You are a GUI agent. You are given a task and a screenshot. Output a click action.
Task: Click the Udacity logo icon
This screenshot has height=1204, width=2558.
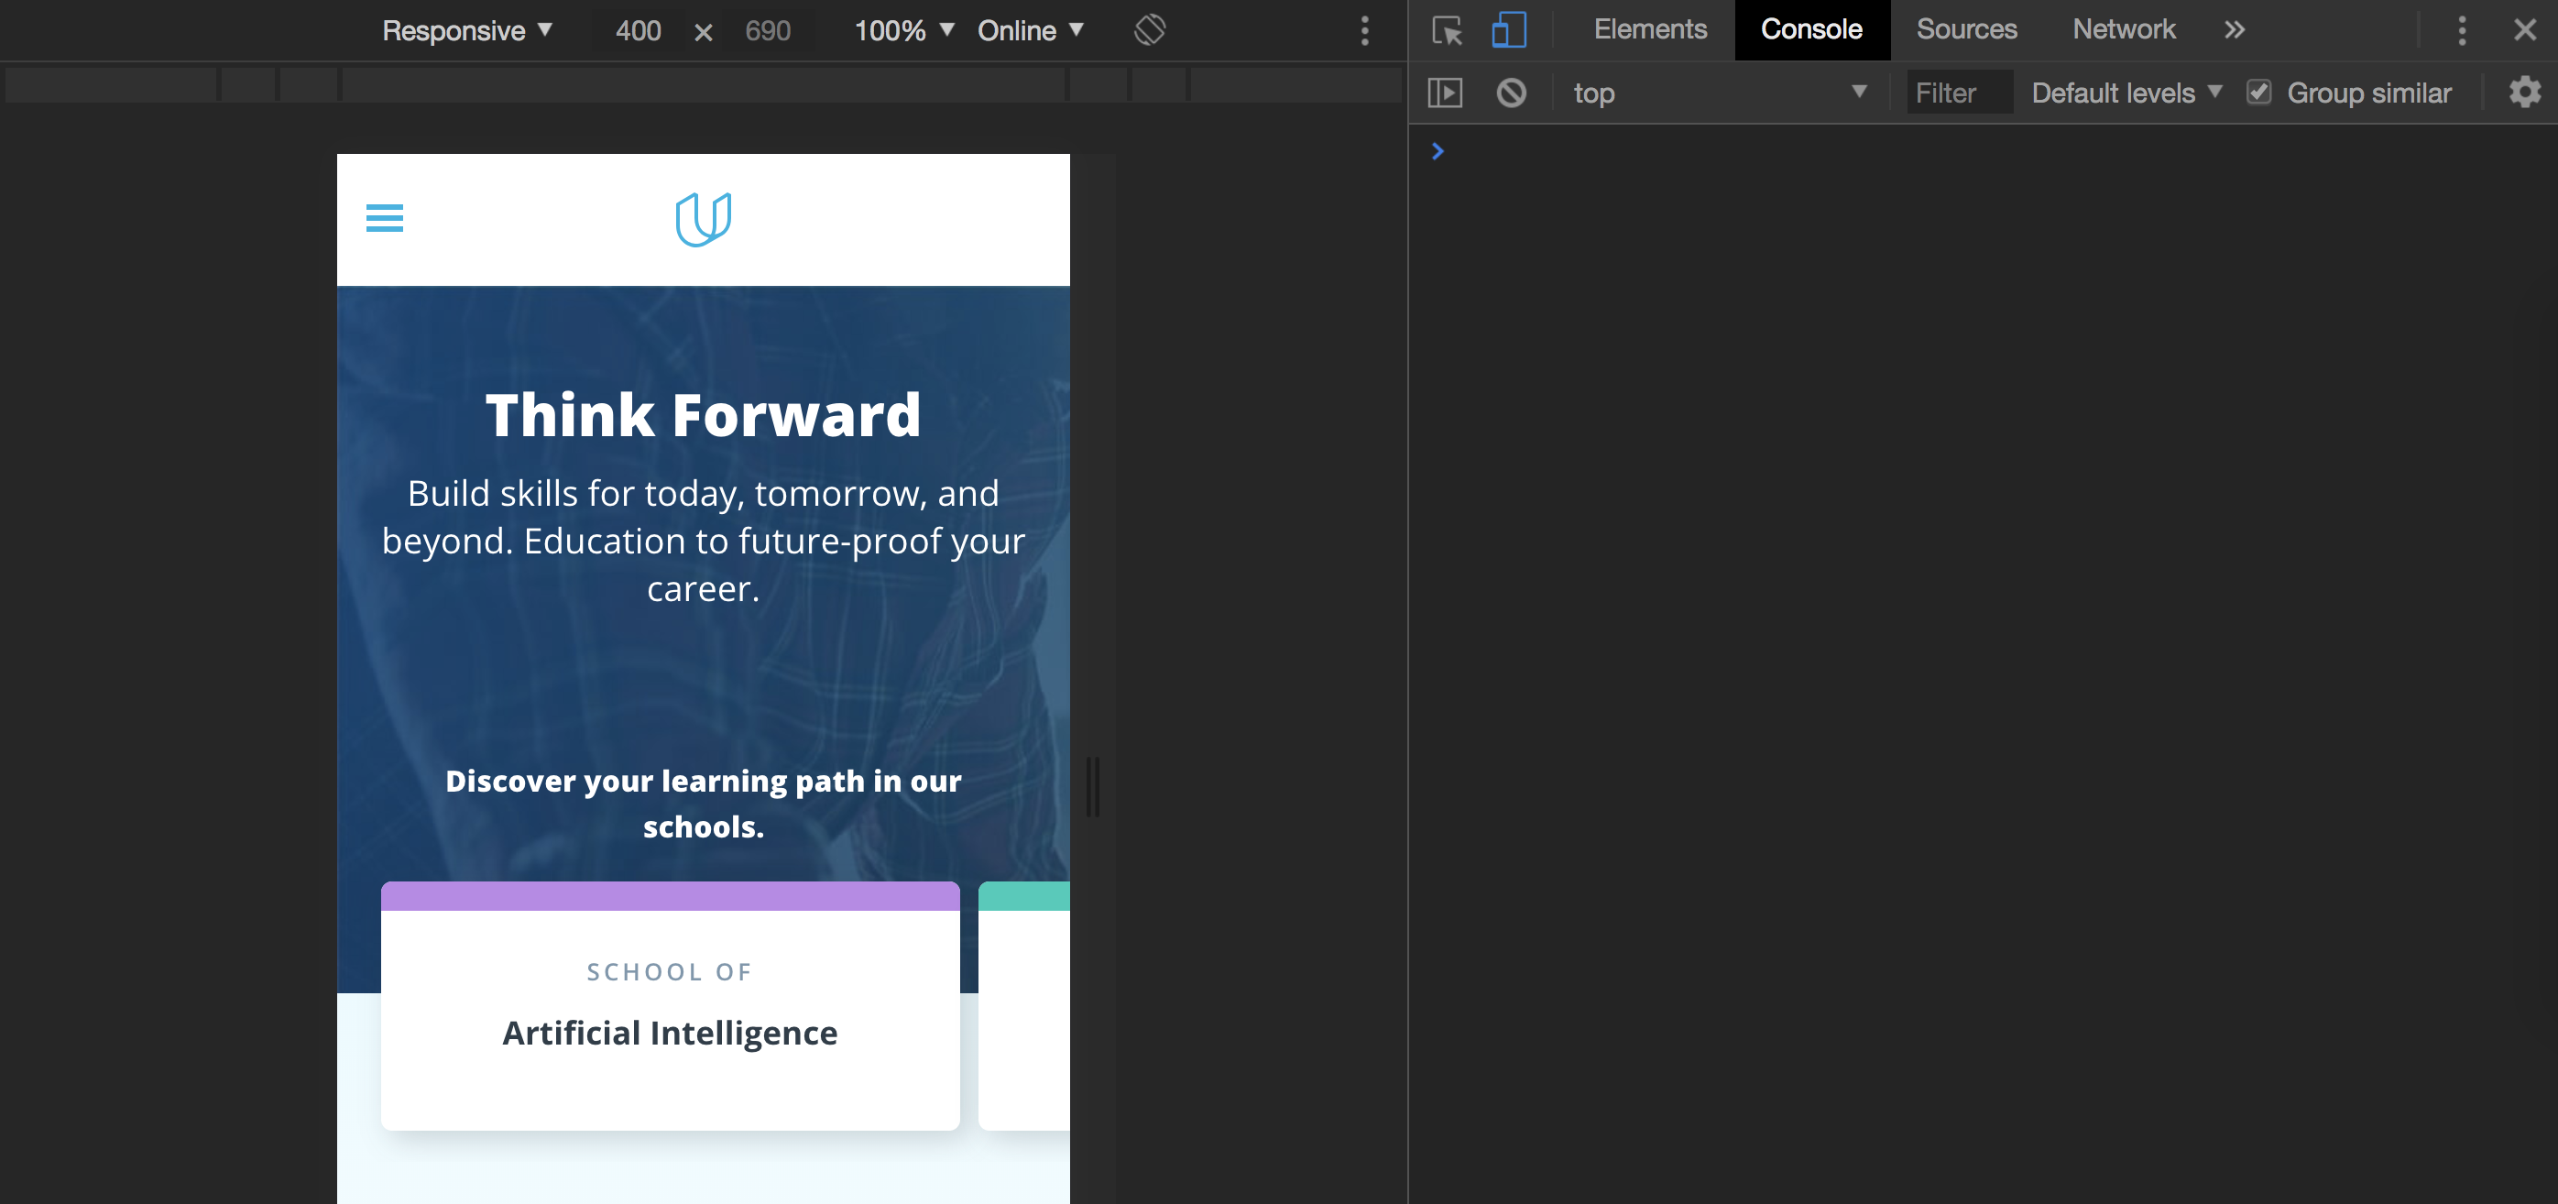(x=703, y=220)
